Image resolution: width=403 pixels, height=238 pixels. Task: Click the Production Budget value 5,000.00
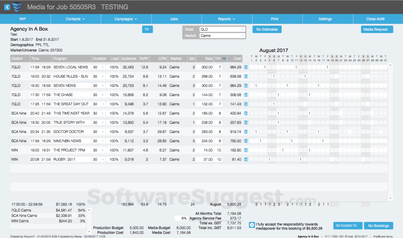[136, 228]
